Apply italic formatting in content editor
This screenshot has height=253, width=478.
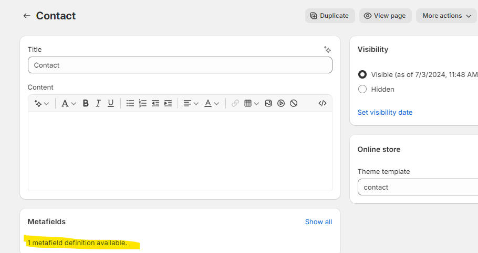pyautogui.click(x=98, y=103)
